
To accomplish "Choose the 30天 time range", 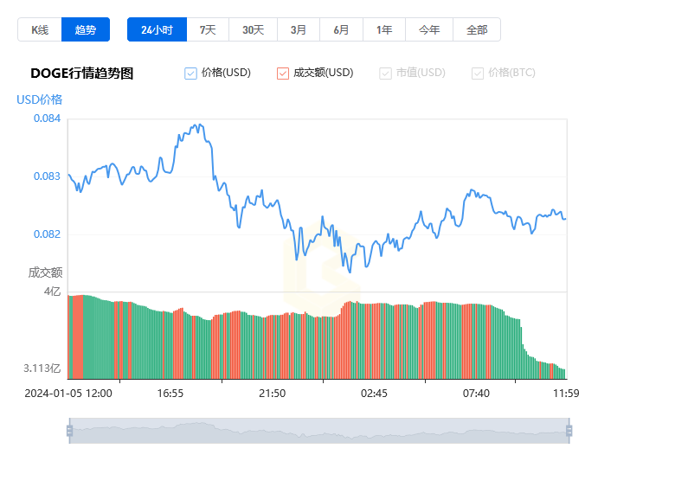I will click(x=253, y=30).
